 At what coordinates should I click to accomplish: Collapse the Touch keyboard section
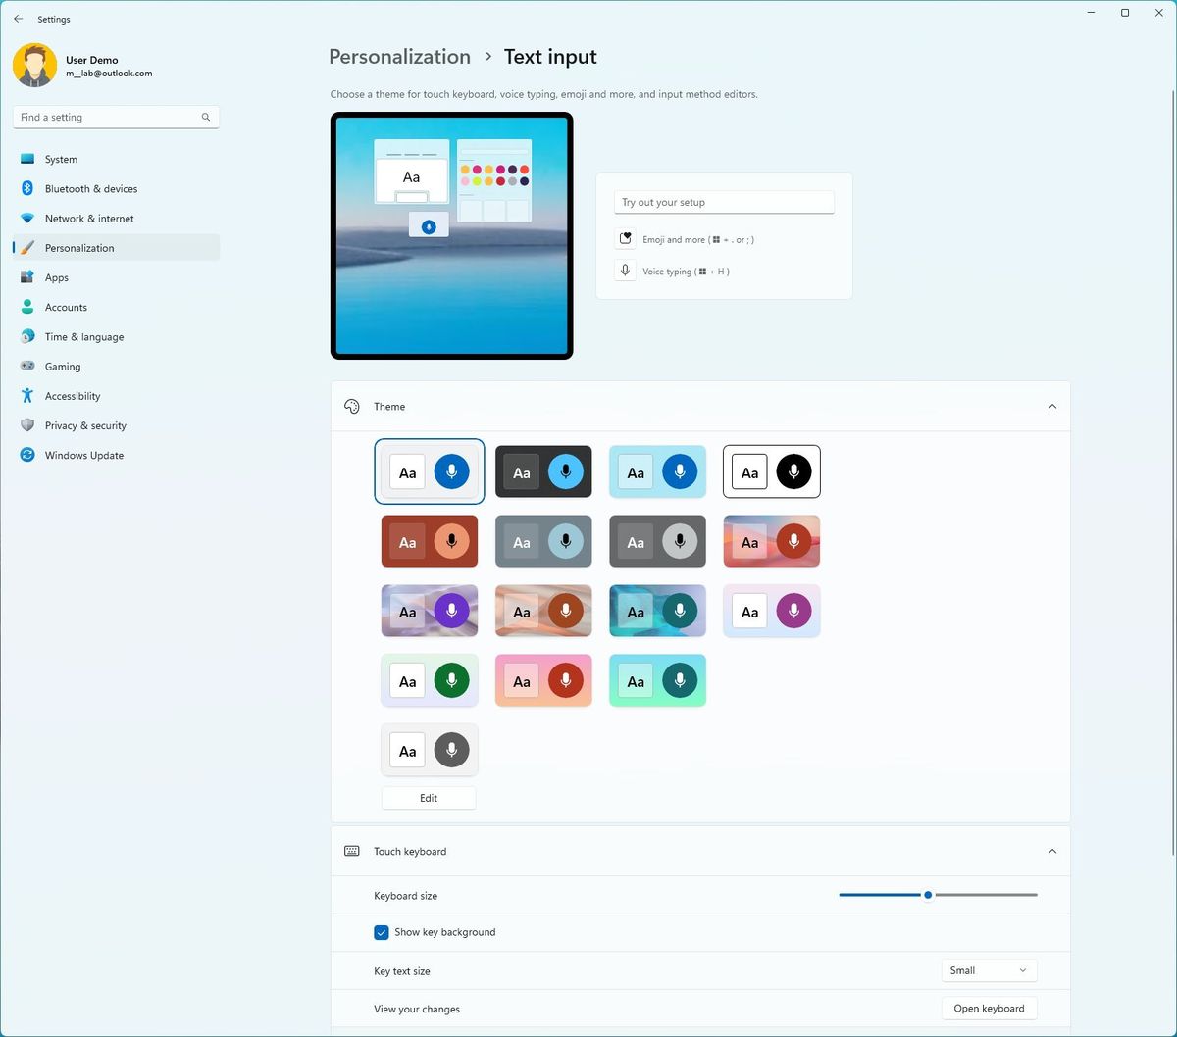[1052, 851]
